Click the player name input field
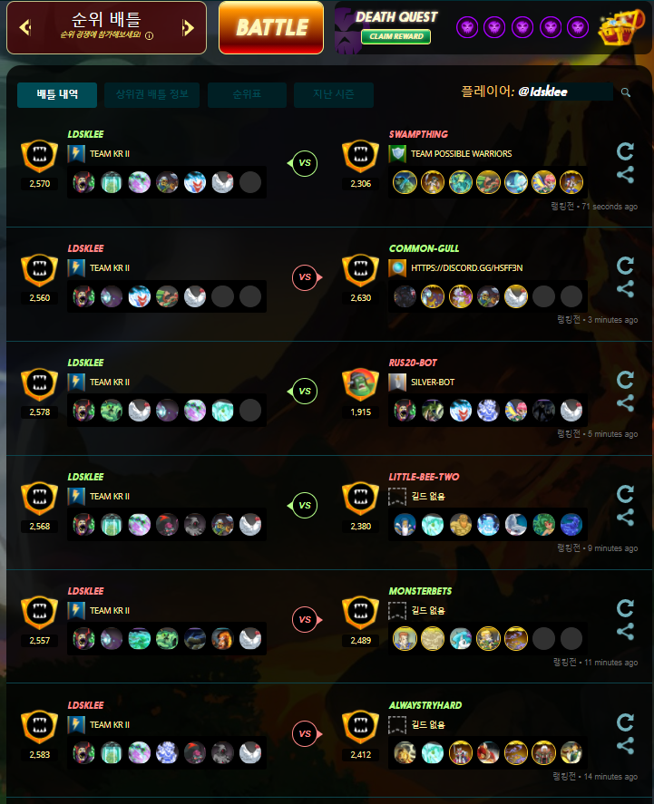Viewport: 654px width, 804px height. click(x=564, y=92)
